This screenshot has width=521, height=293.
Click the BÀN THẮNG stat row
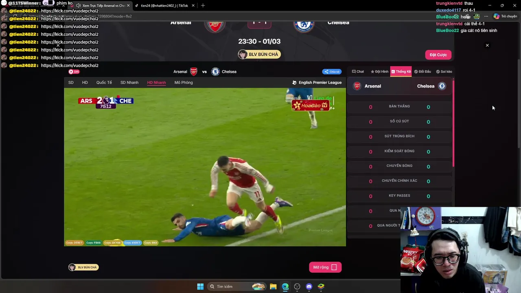point(399,107)
